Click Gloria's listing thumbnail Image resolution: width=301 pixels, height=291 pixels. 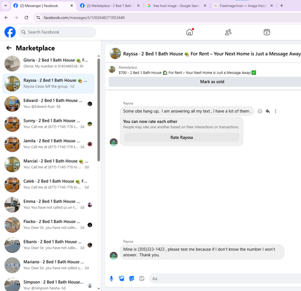pyautogui.click(x=12, y=63)
